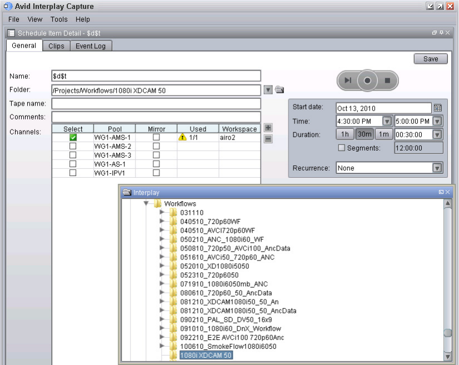Enable the Segments checkbox

pos(341,148)
